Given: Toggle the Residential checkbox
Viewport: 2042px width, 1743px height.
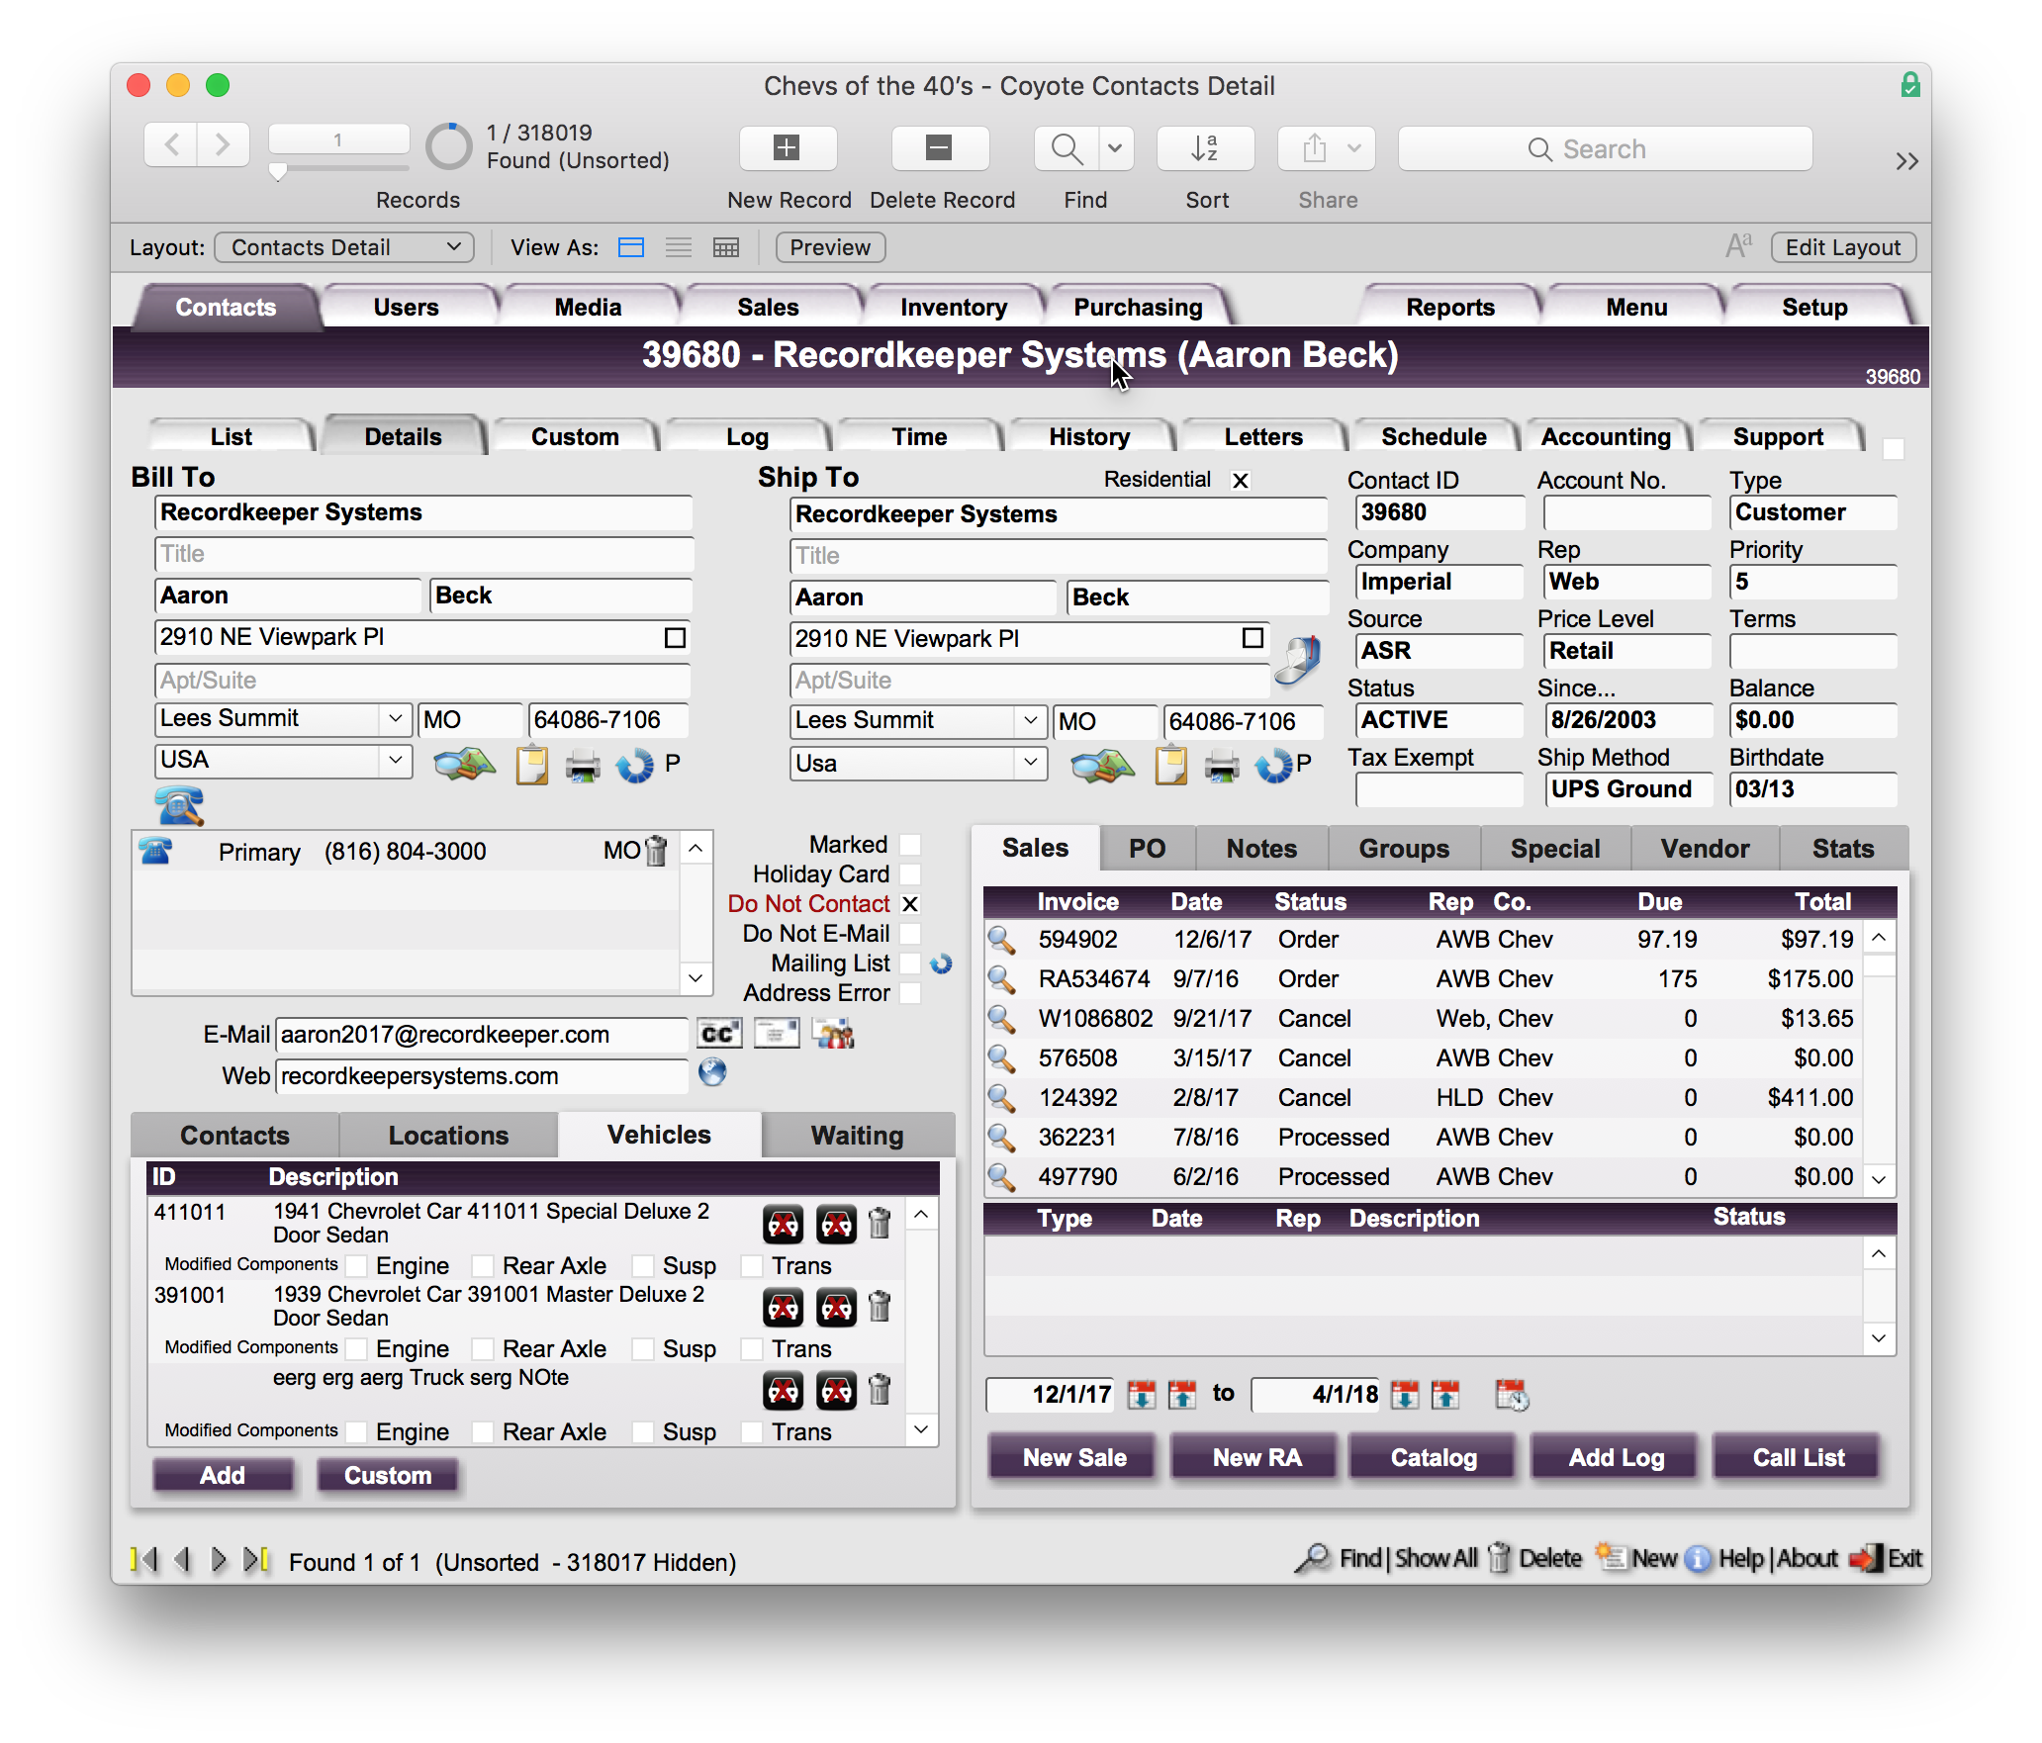Looking at the screenshot, I should tap(1240, 481).
